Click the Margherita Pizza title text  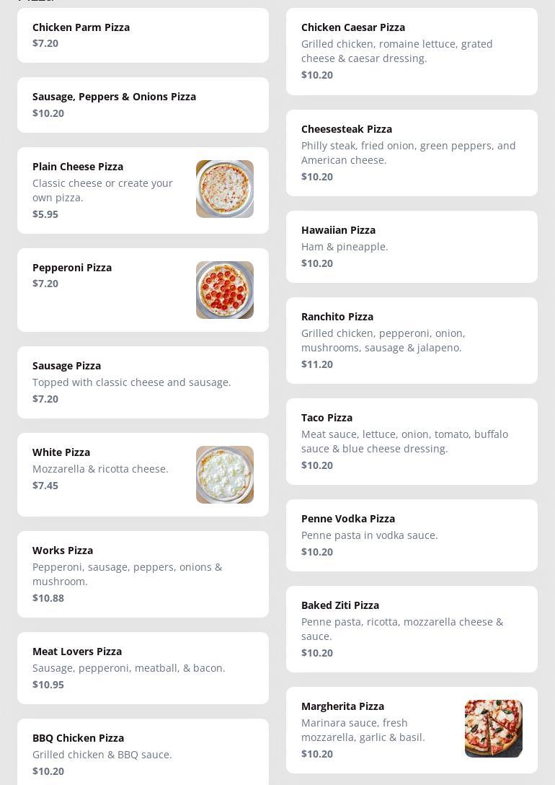coord(342,706)
